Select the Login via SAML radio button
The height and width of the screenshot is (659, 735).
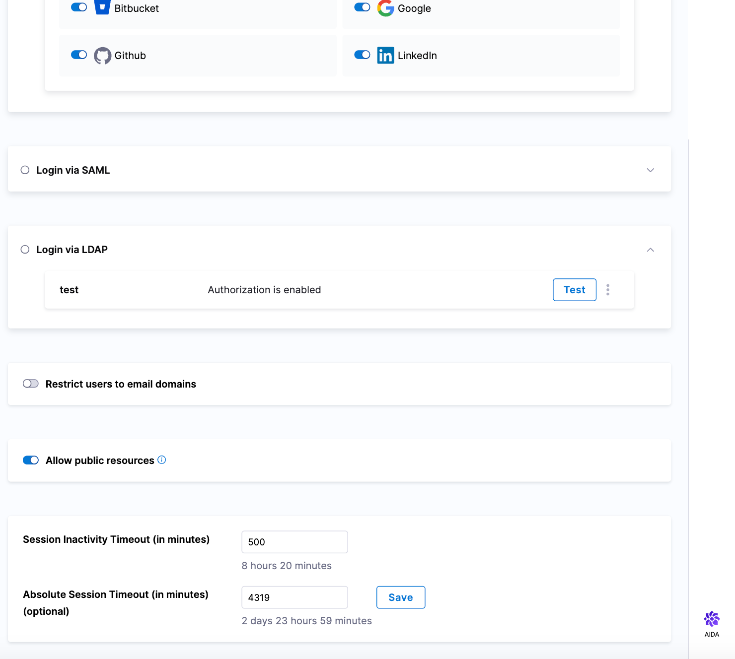click(x=25, y=170)
